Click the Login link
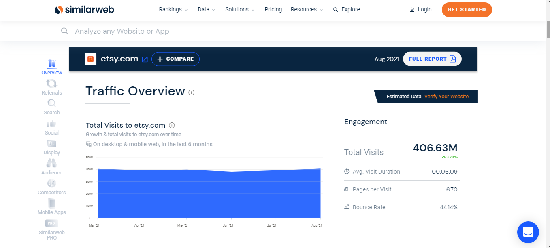 (424, 9)
